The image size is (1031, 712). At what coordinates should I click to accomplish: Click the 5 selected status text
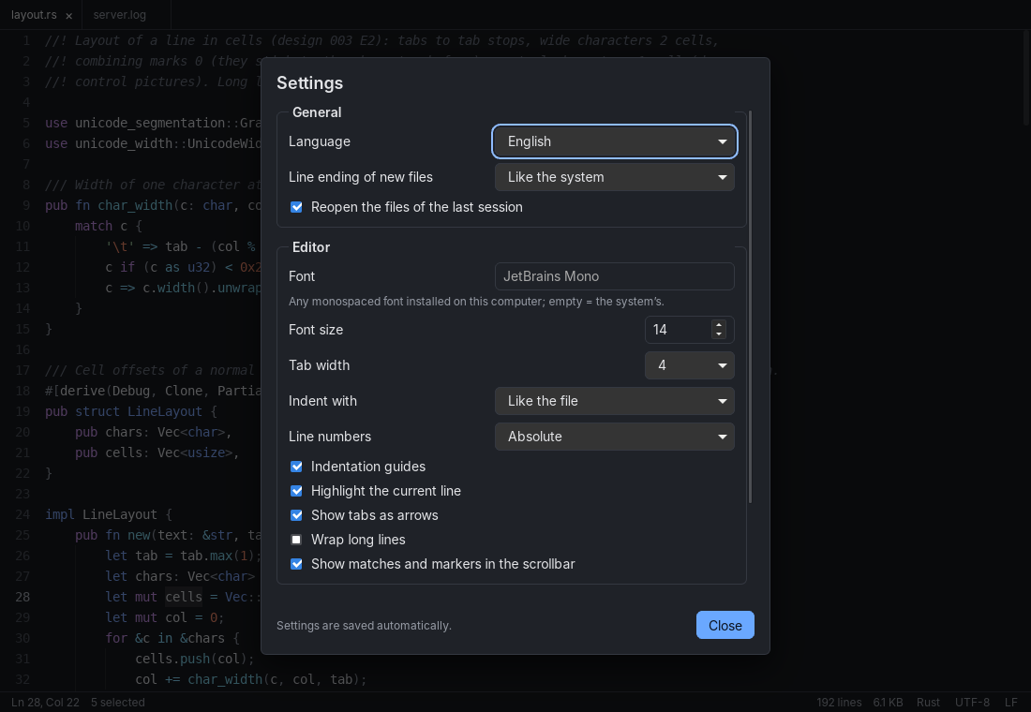[x=118, y=702]
